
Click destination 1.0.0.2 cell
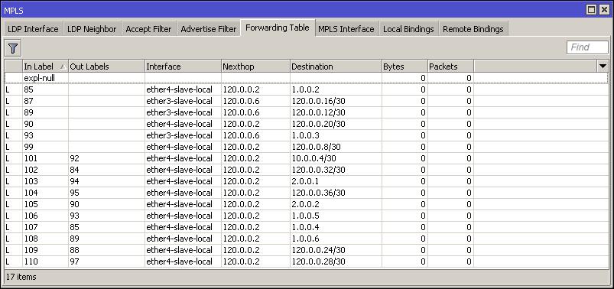point(336,89)
